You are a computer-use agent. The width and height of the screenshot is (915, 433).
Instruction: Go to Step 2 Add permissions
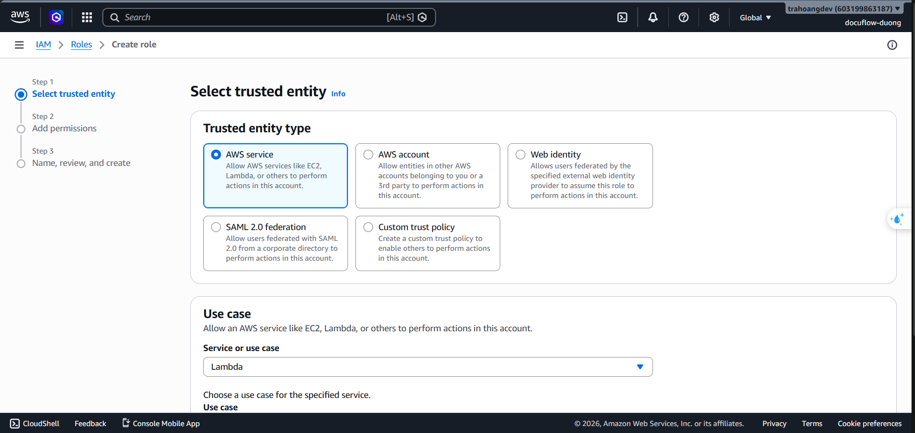pos(64,128)
